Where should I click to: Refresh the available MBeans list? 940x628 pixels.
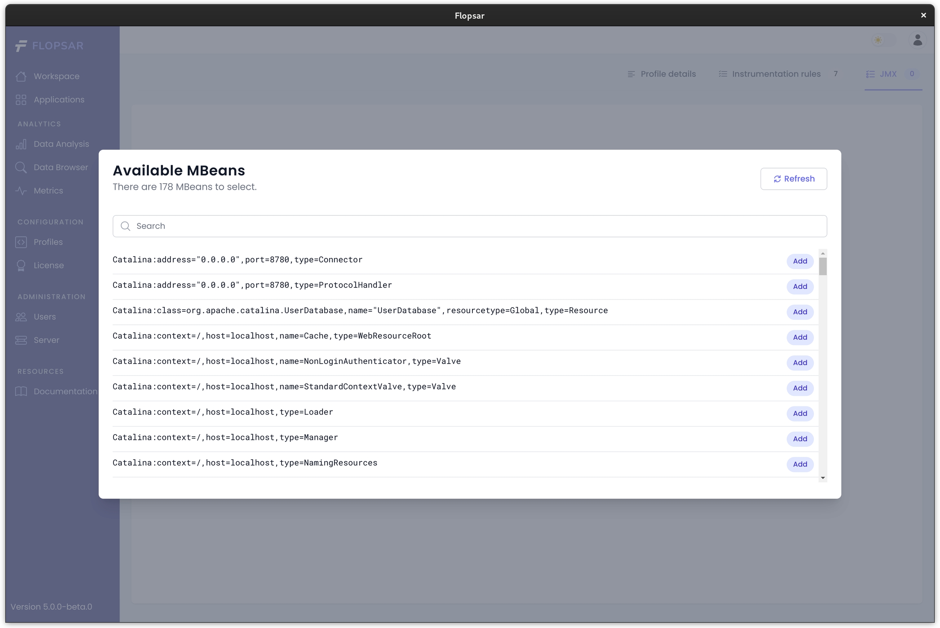(x=793, y=179)
